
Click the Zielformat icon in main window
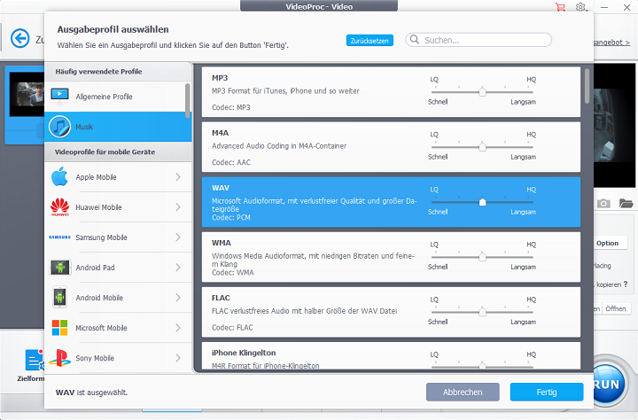click(35, 360)
